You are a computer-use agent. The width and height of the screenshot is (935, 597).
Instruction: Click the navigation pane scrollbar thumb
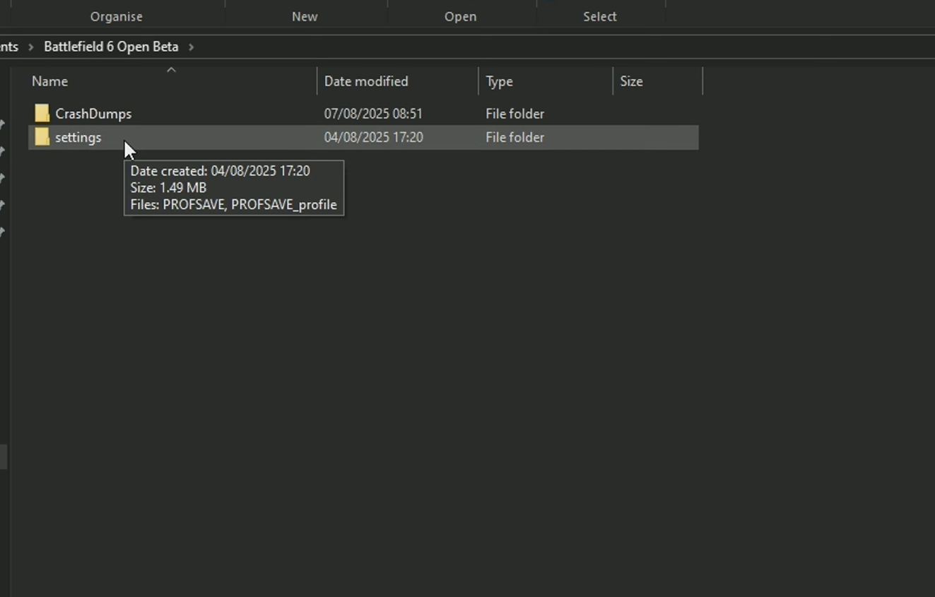pos(4,456)
